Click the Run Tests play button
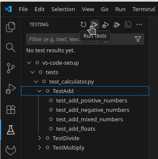 pyautogui.click(x=95, y=24)
